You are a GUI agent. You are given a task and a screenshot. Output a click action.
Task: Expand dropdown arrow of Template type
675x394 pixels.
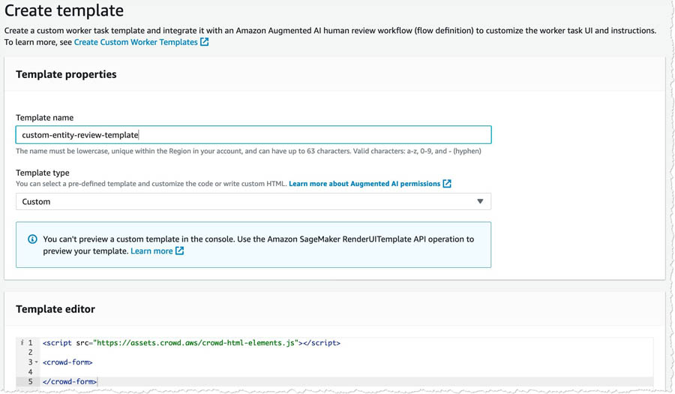click(480, 202)
